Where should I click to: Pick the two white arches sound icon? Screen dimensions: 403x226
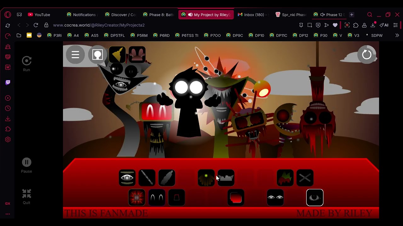click(x=157, y=198)
